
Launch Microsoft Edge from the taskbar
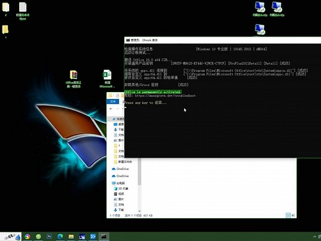click(60, 237)
